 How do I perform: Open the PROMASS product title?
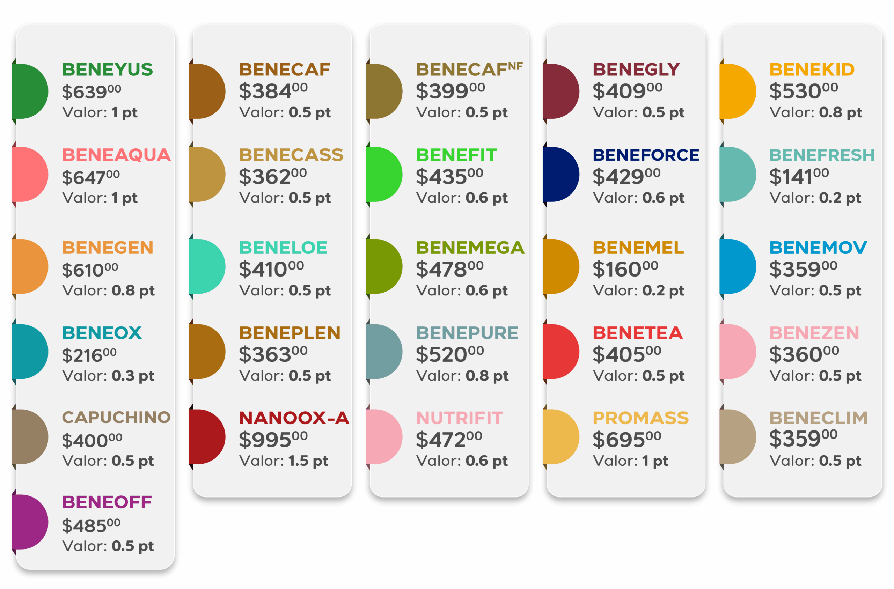[x=641, y=418]
